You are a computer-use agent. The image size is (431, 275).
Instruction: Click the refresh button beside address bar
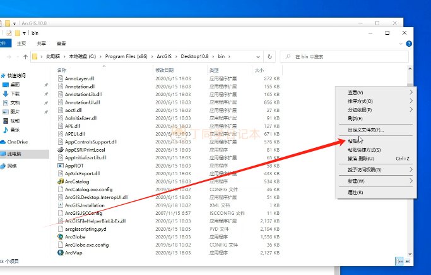tap(269, 57)
